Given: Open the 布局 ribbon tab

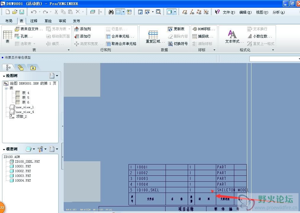Looking at the screenshot, I should click(x=9, y=21).
